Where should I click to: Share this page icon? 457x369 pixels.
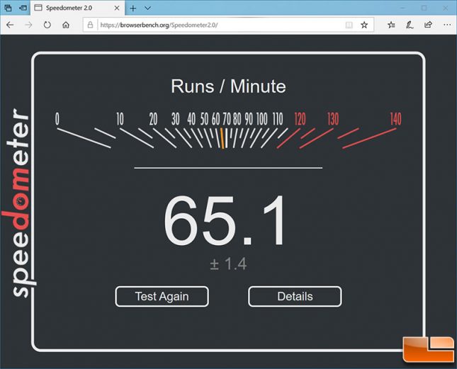[428, 25]
